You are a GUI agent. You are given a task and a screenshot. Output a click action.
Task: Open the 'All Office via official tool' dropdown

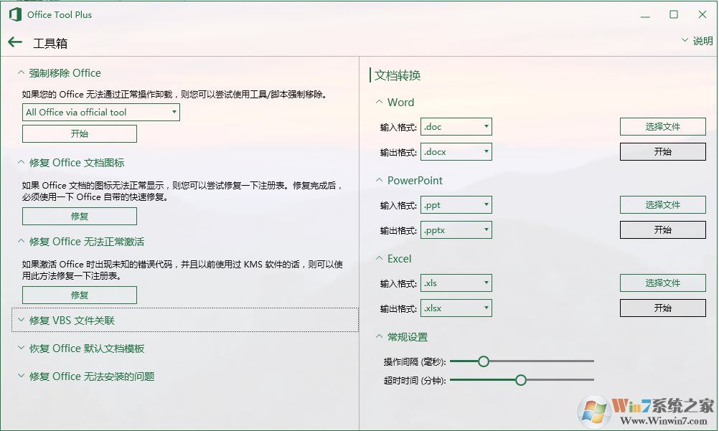[100, 112]
